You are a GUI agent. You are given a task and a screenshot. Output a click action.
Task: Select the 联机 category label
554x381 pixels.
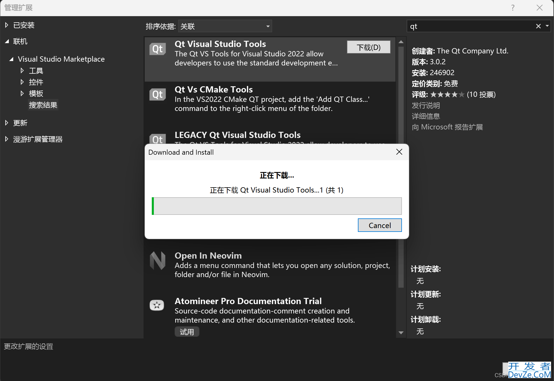point(20,41)
